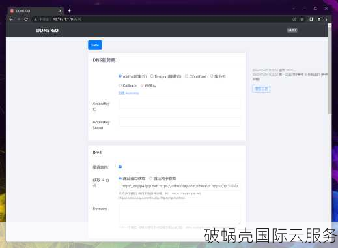
Task: Select the second IPv4 get-IP method radio
Action: click(150, 178)
